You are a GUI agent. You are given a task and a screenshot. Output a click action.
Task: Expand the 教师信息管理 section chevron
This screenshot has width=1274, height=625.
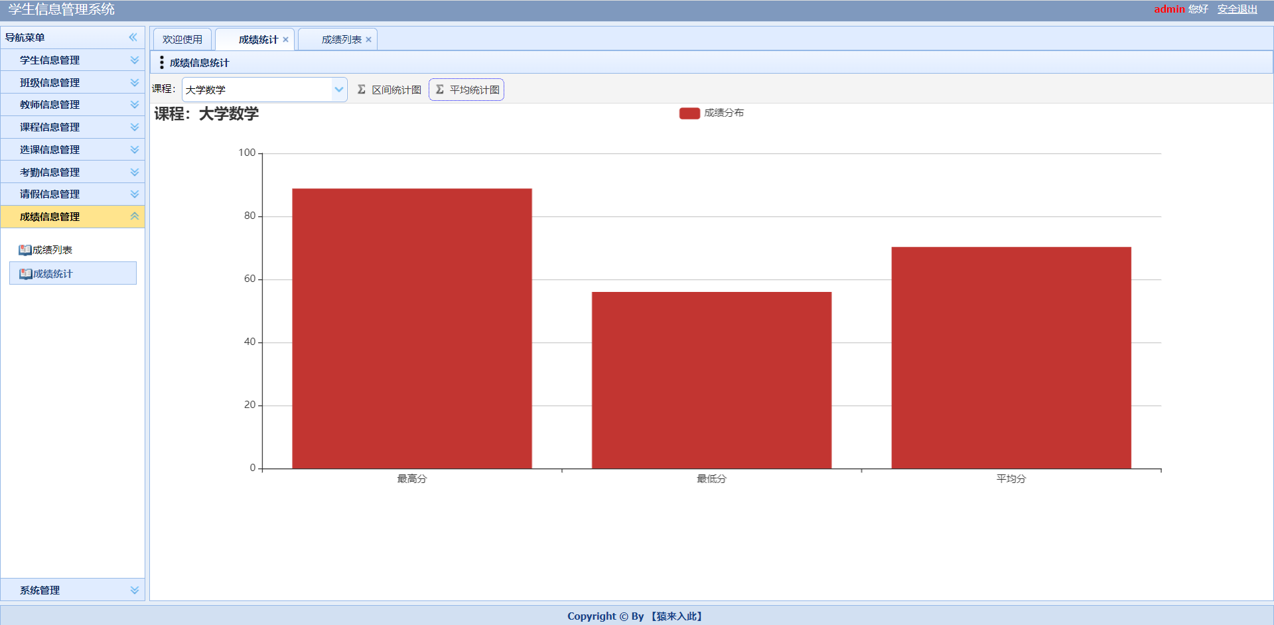tap(135, 104)
